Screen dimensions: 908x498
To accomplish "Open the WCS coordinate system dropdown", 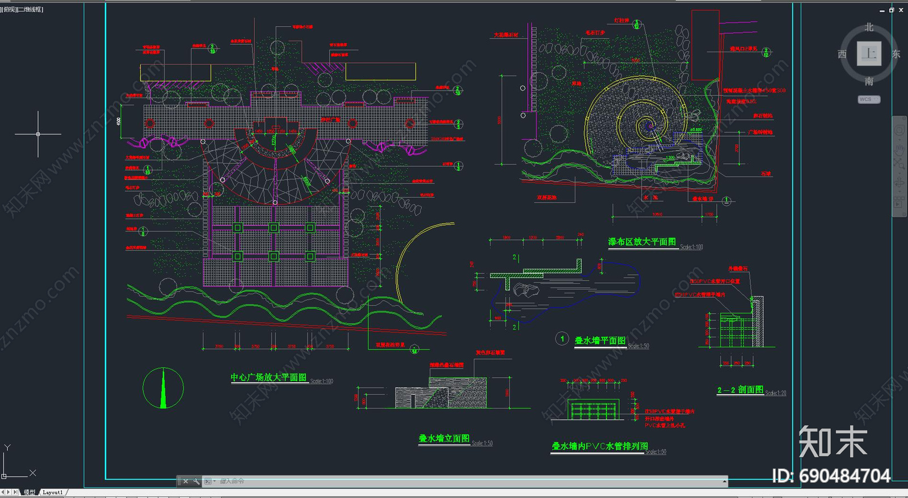I will 869,99.
